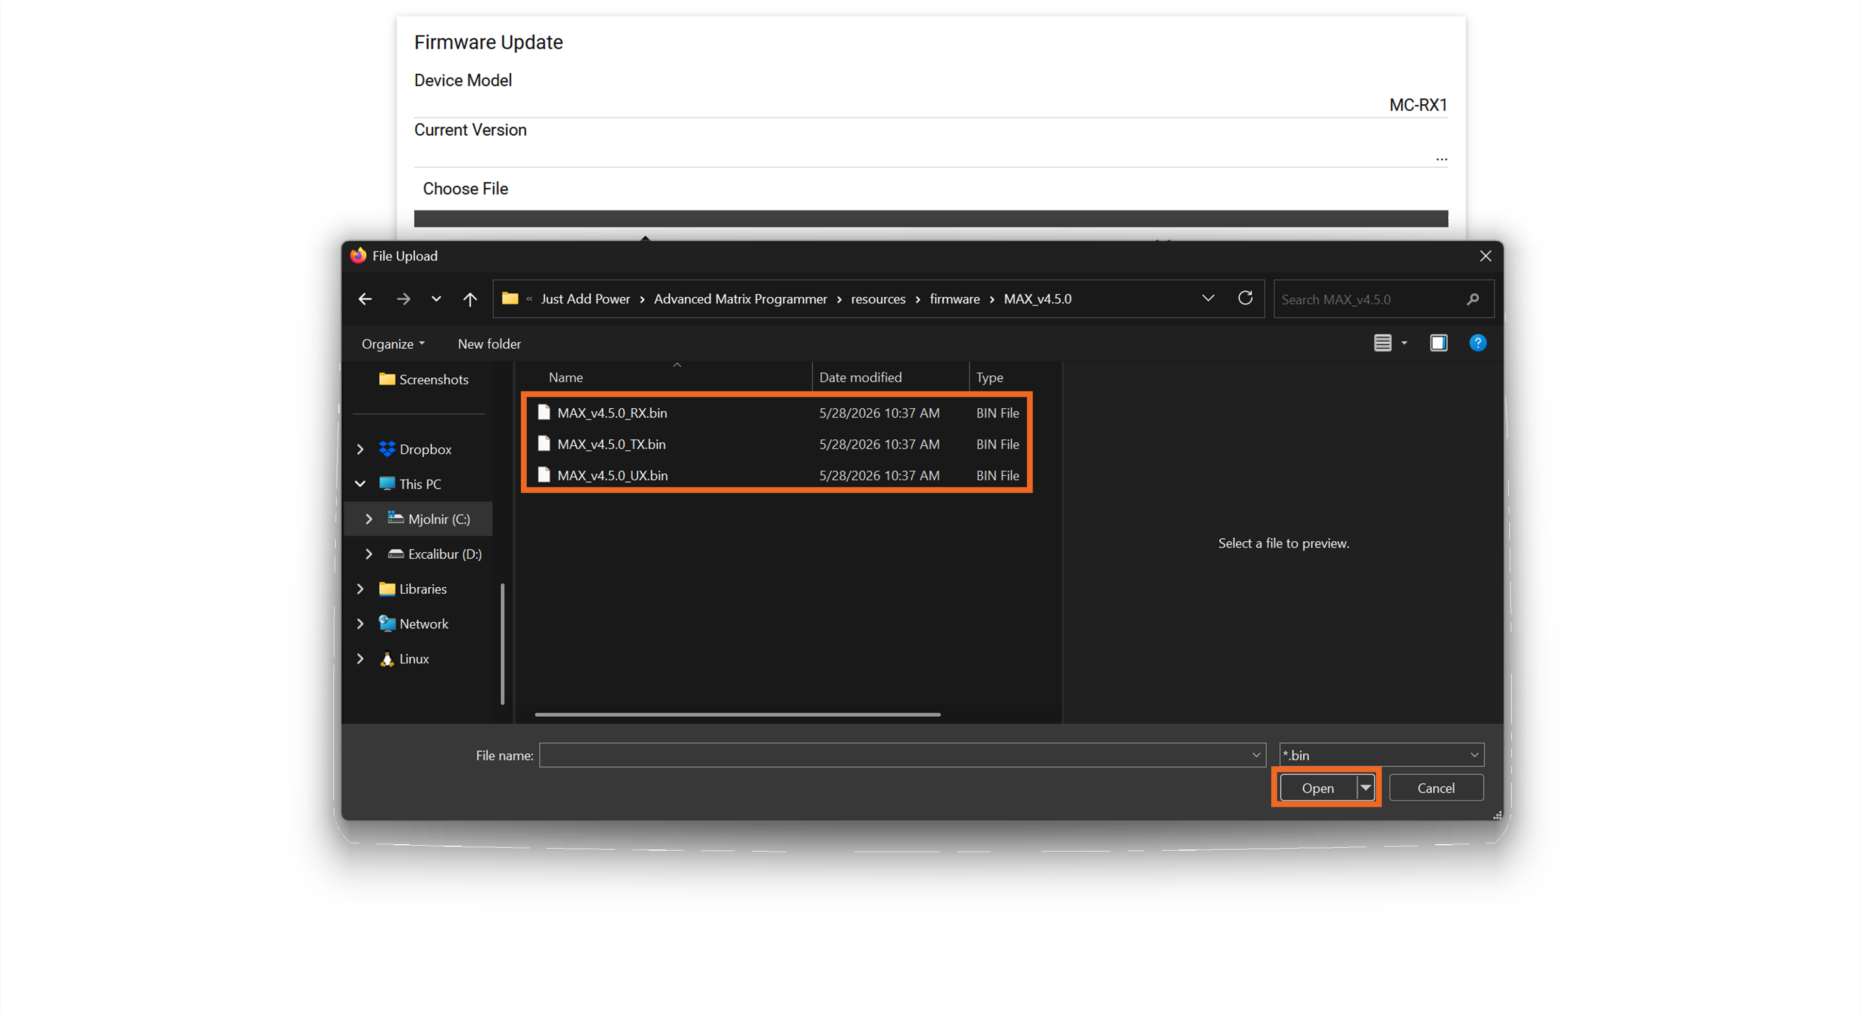Expand the Linux tree node
This screenshot has width=1861, height=1014.
pos(360,659)
